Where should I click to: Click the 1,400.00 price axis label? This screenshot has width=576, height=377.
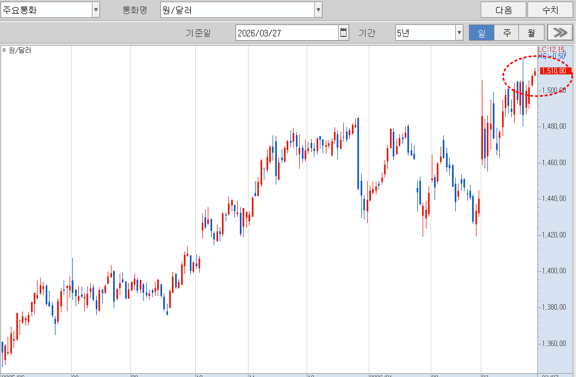pos(554,271)
